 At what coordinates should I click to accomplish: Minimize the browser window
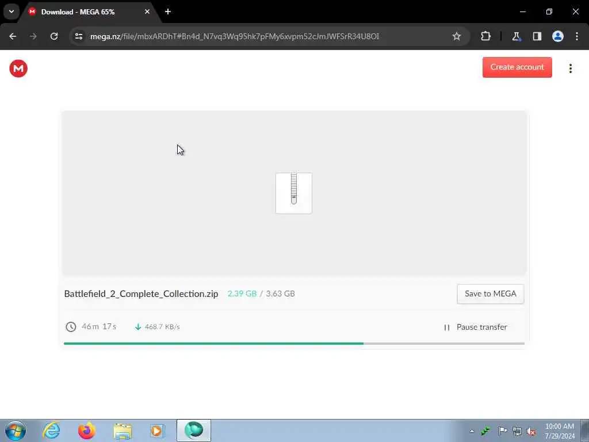point(522,12)
